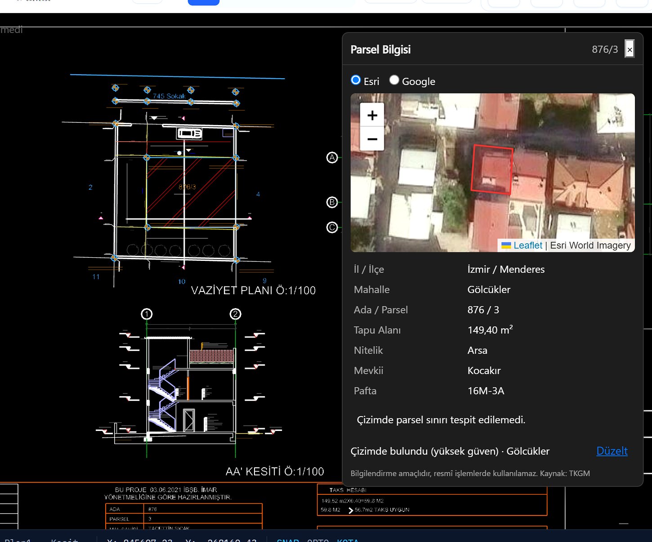The height and width of the screenshot is (542, 652).
Task: Click the red parcel outline on satellite map
Action: (492, 170)
